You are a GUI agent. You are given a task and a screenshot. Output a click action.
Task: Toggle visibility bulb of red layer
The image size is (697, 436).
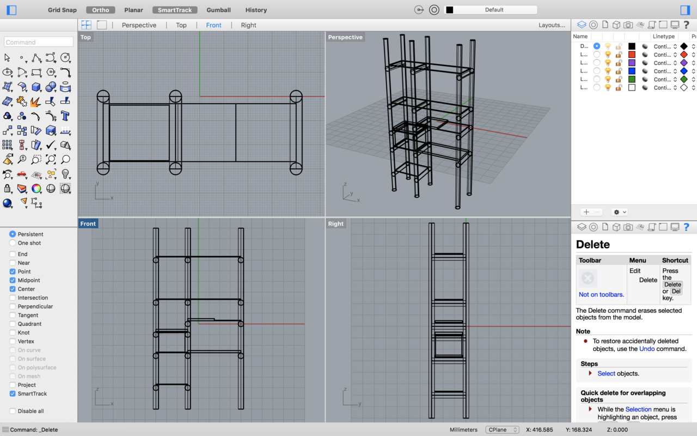[608, 55]
